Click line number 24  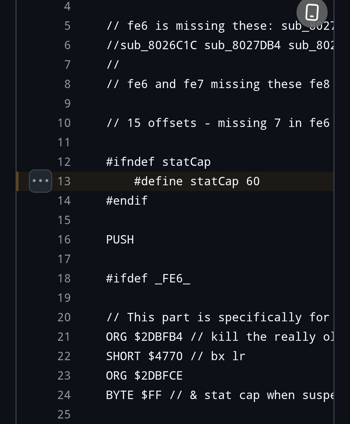(64, 395)
